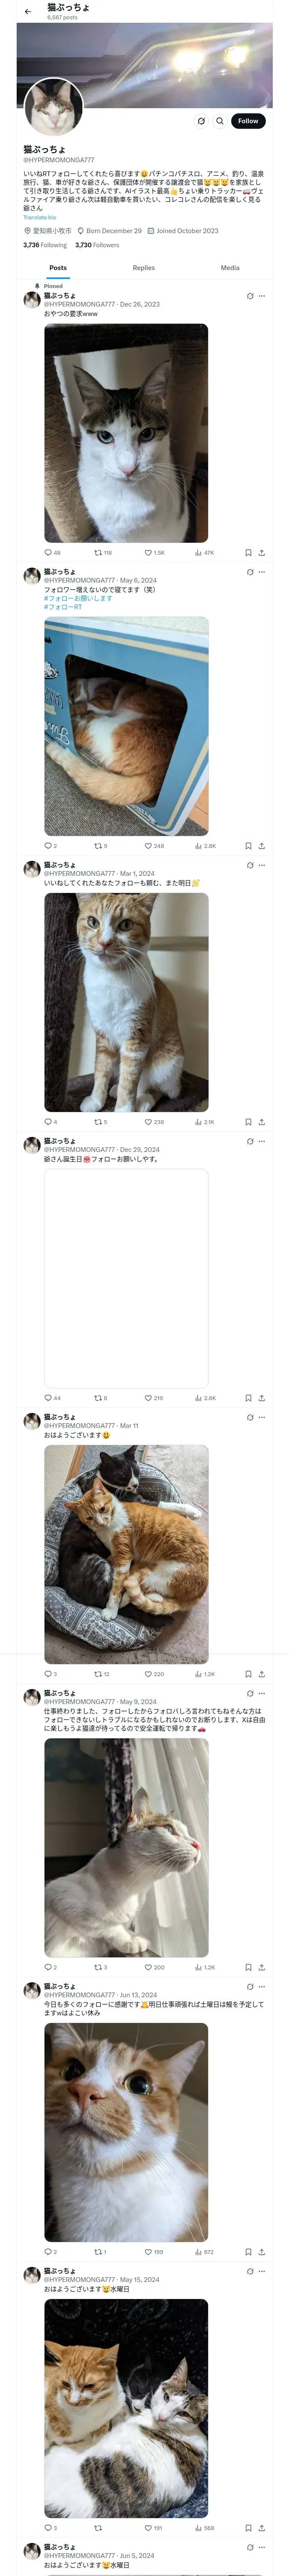
Task: Bookmark the May 9, 2024 post
Action: click(x=248, y=1967)
